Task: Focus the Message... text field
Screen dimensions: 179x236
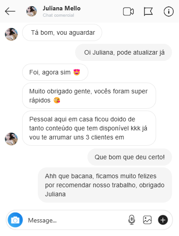Action: tap(75, 220)
